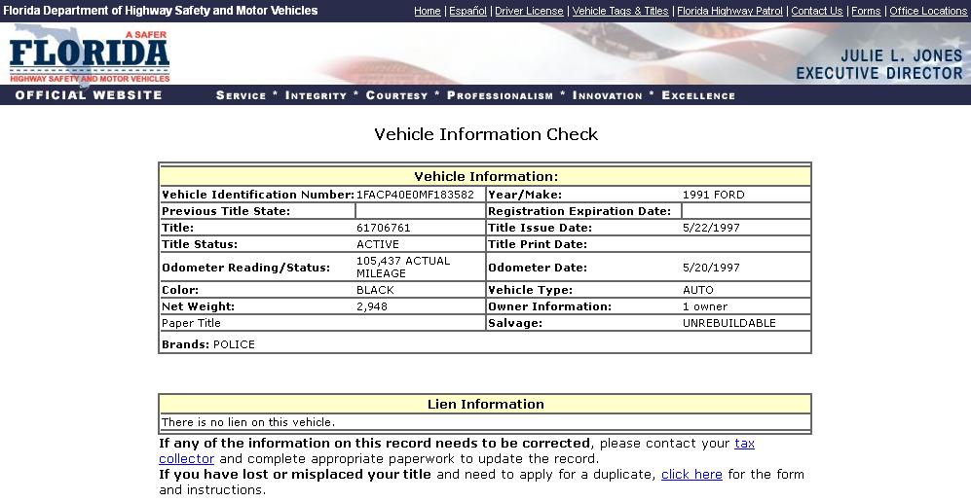Open the Driver License page
This screenshot has width=971, height=502.
(529, 11)
